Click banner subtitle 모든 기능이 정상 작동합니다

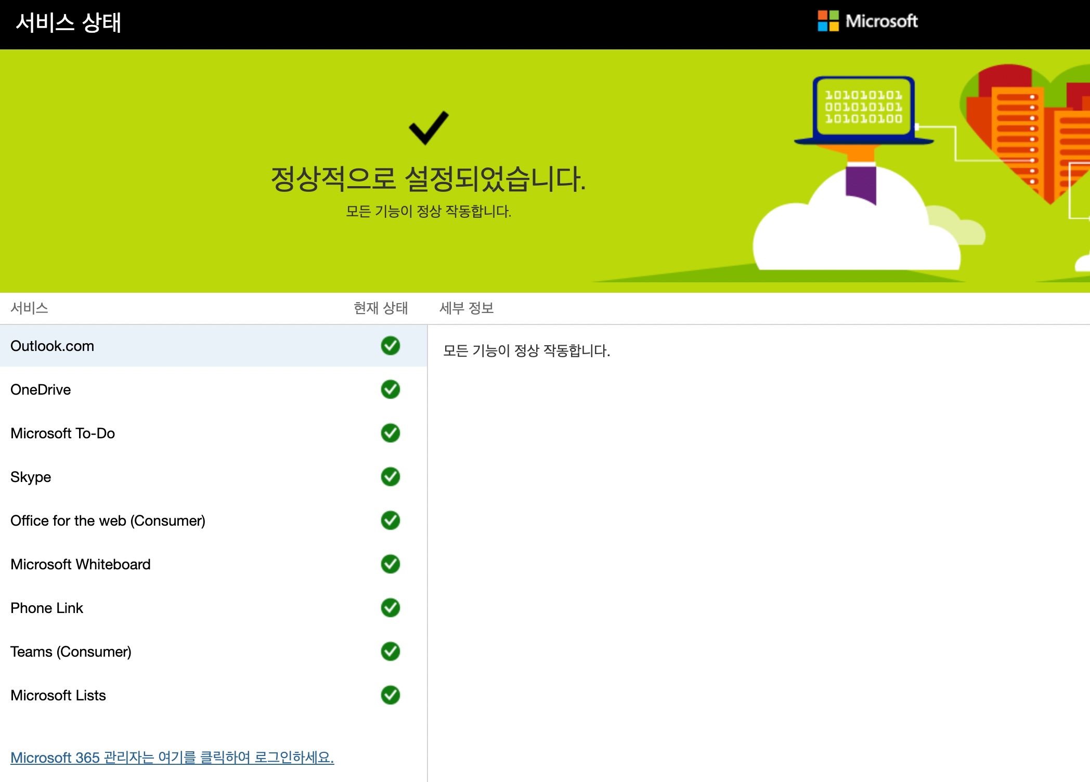pos(429,211)
